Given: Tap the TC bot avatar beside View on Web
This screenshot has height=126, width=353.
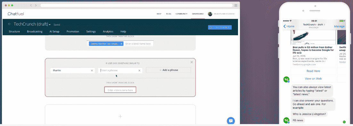Looking at the screenshot, I should [x=286, y=79].
